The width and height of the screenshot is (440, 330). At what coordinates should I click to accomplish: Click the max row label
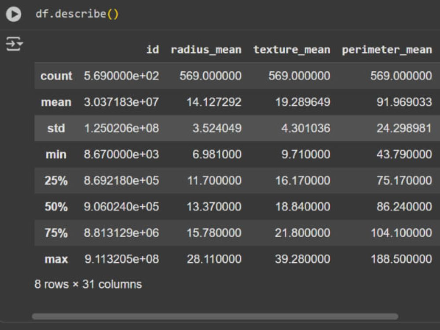56,259
